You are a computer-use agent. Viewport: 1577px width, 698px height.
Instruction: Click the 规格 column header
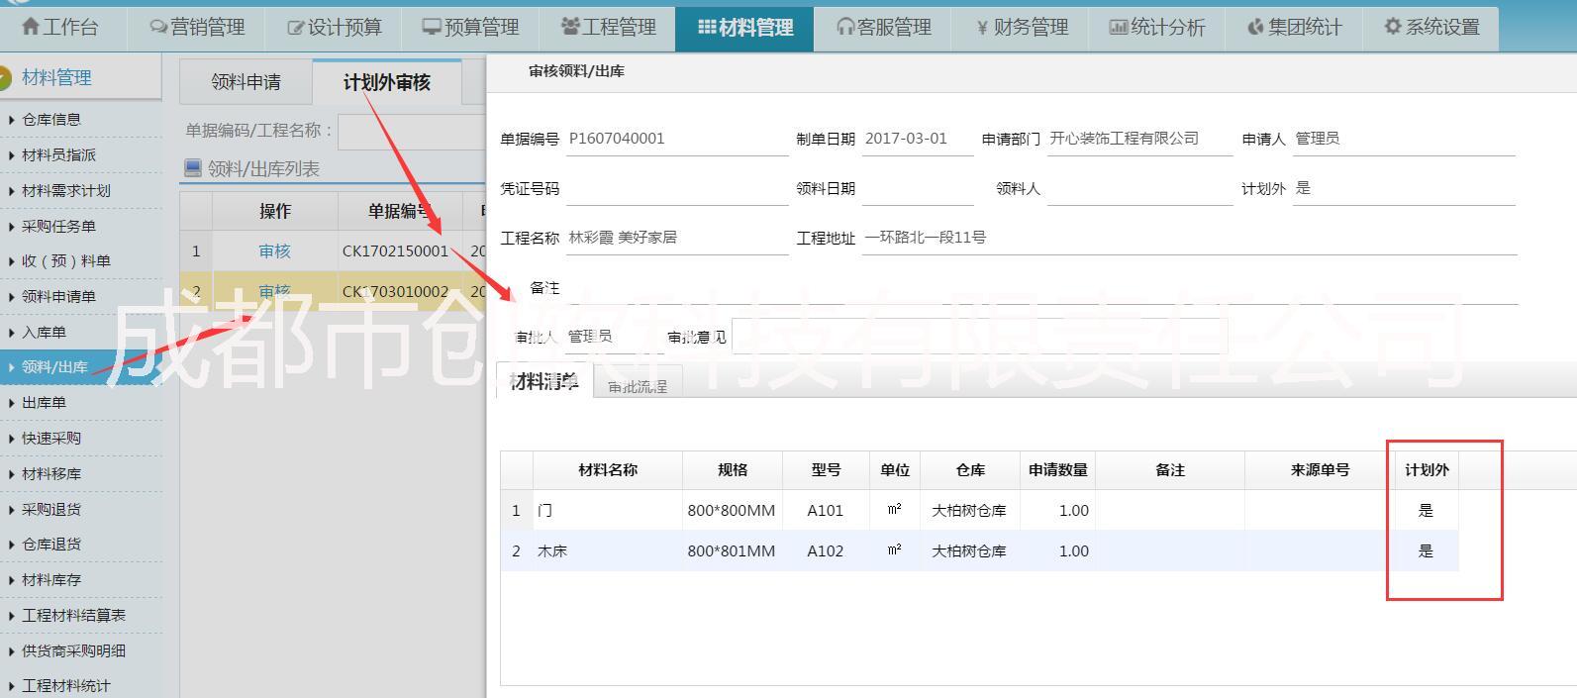click(733, 470)
